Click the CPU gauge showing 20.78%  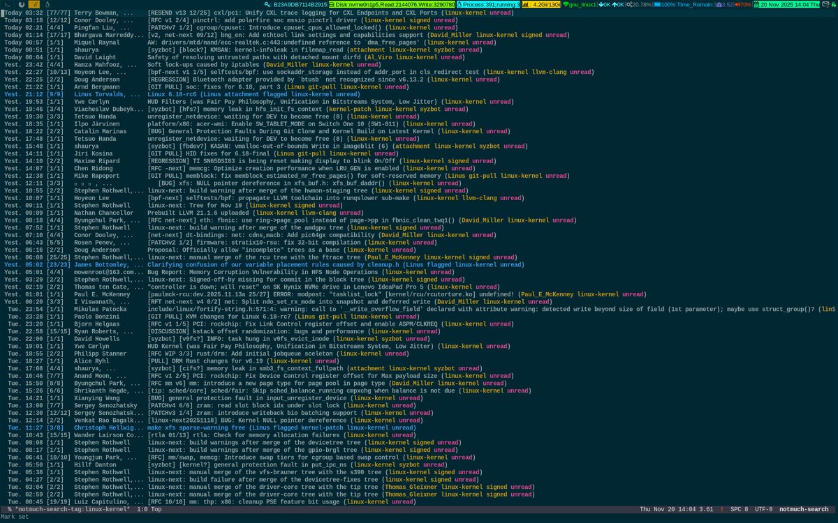click(631, 3)
